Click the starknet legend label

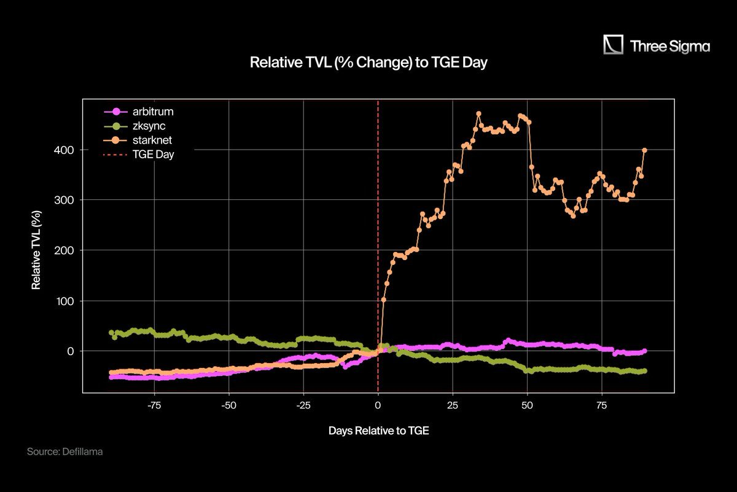(151, 140)
